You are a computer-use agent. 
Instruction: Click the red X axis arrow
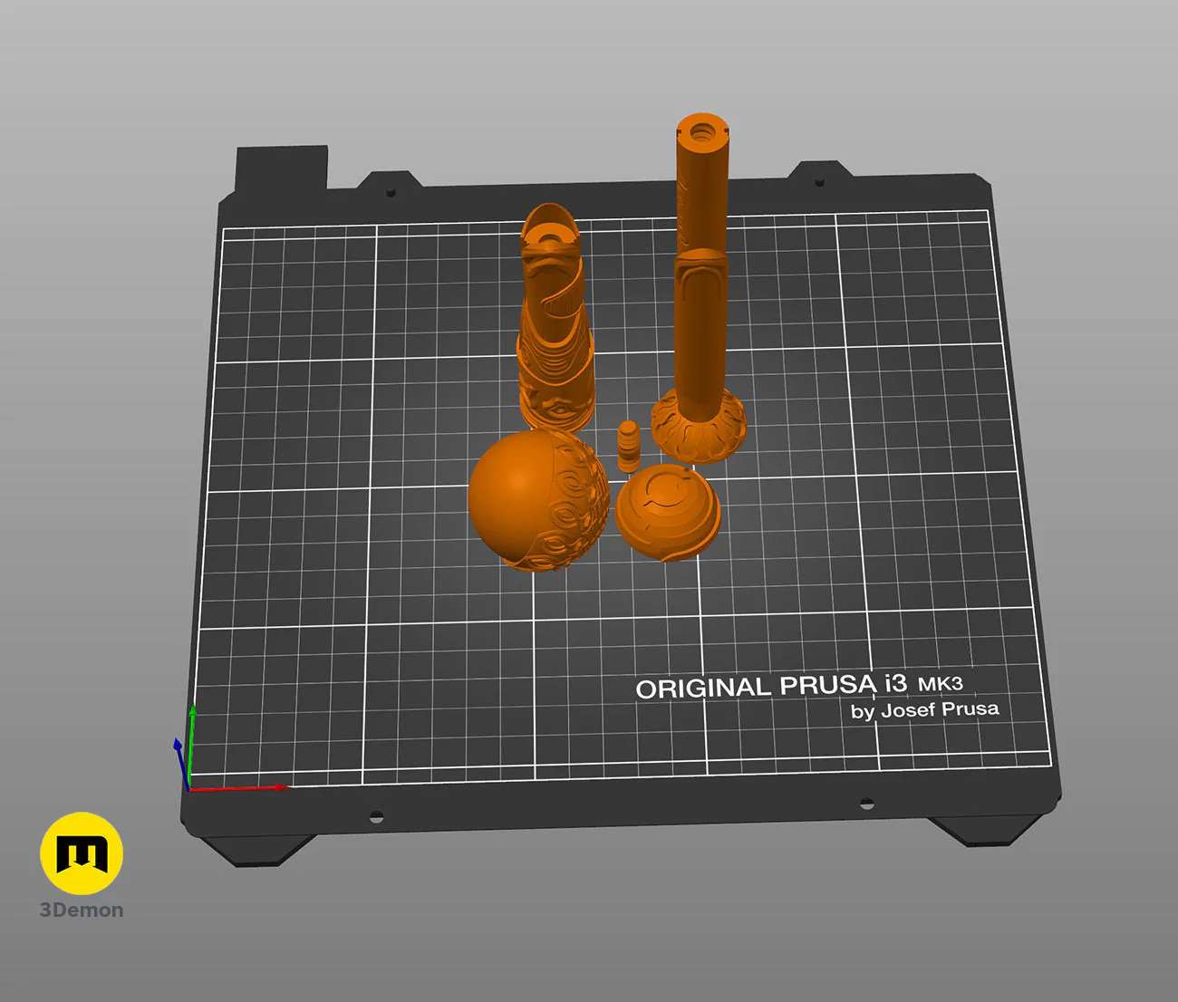point(239,788)
